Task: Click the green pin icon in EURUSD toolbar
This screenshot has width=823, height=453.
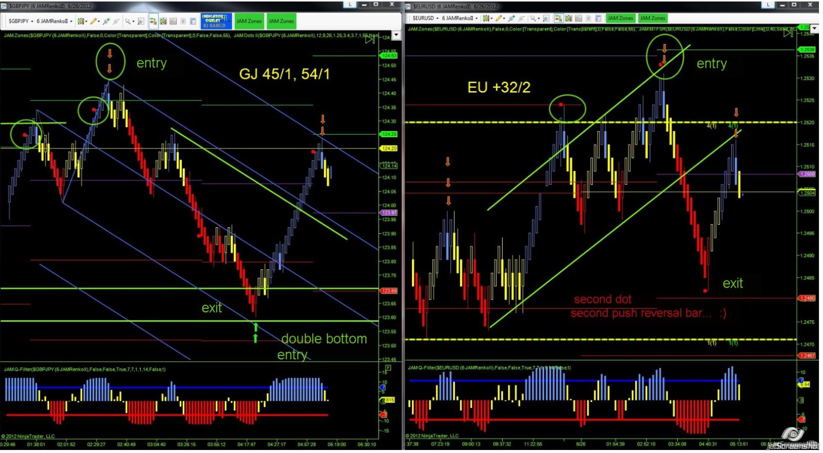Action: [511, 18]
